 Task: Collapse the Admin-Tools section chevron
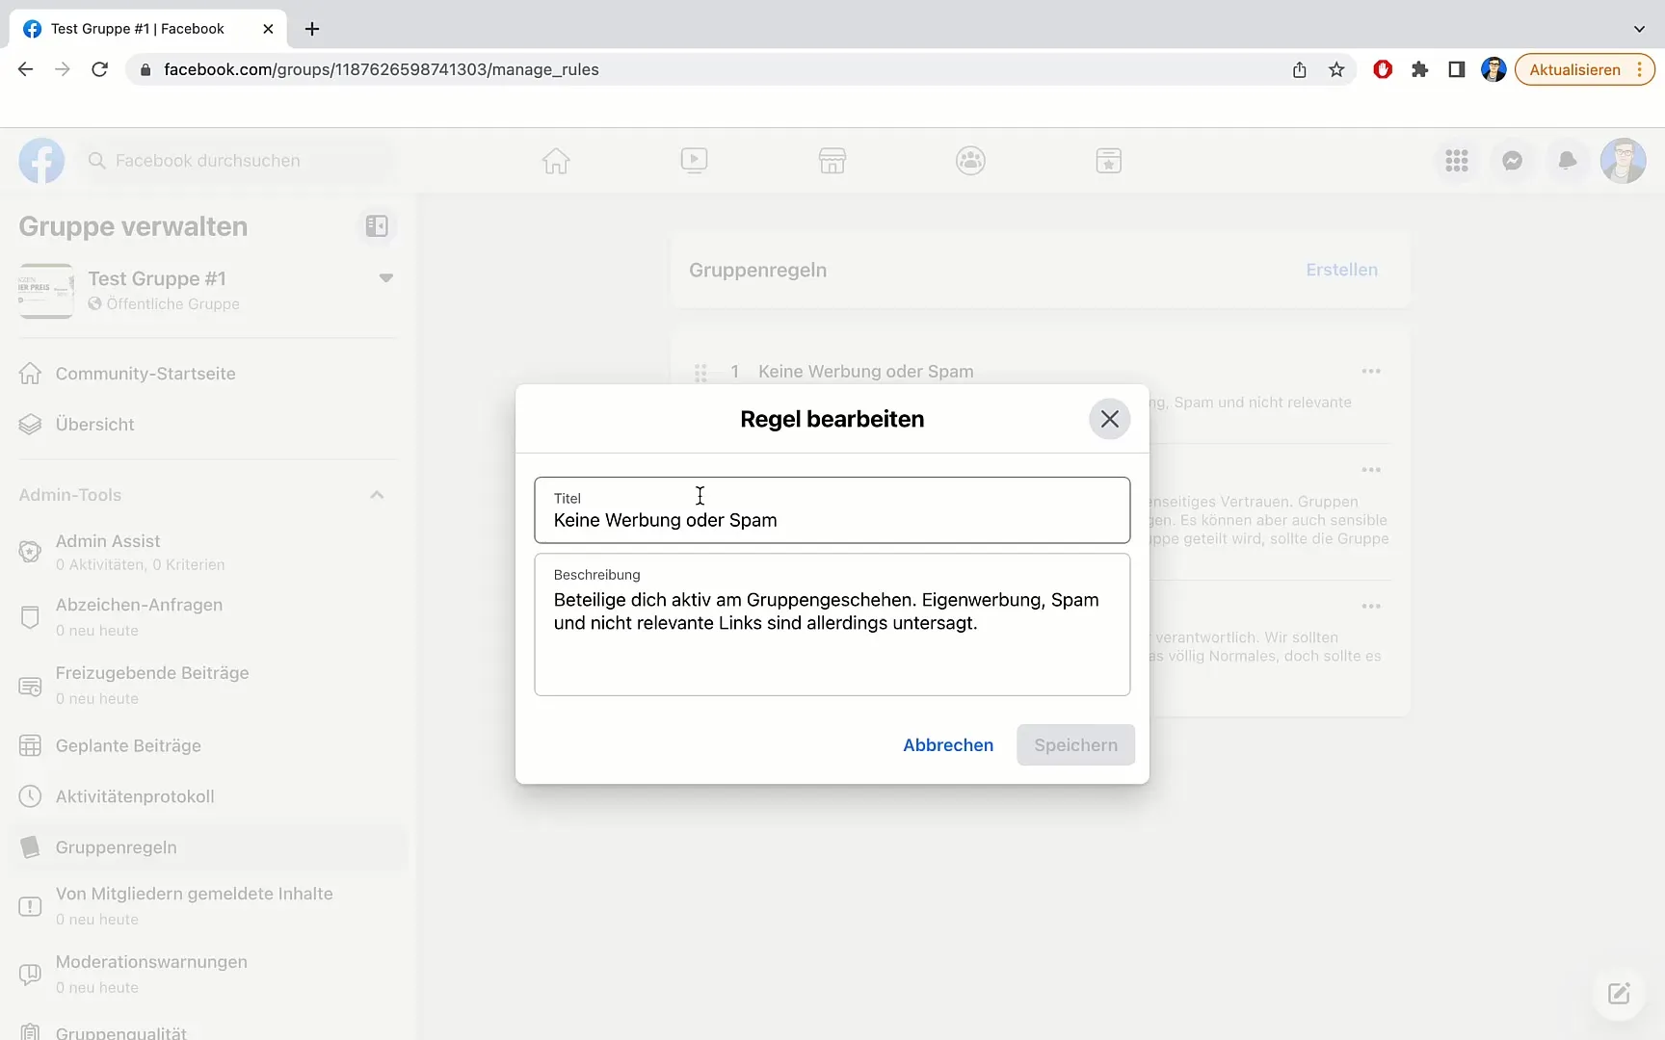[x=377, y=495]
